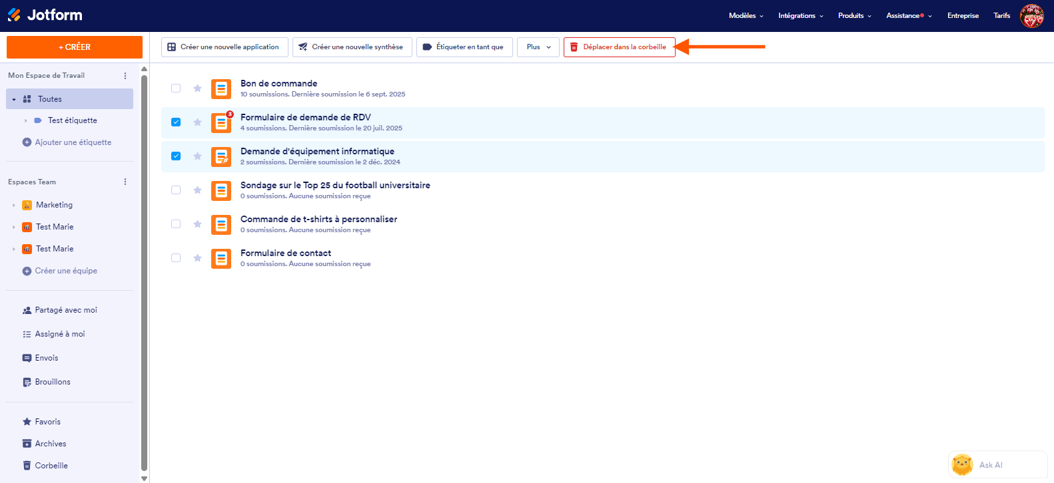
Task: Star the Formulaire de contact form
Action: pyautogui.click(x=197, y=258)
